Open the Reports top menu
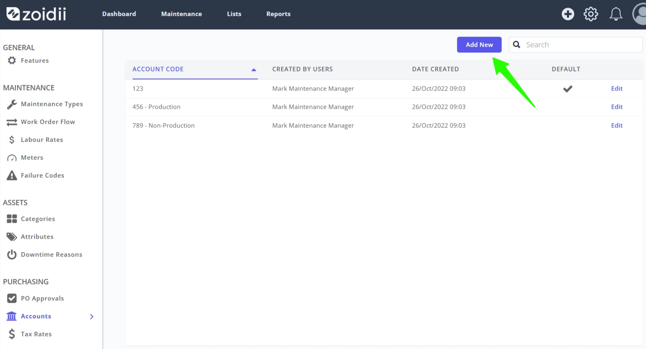The height and width of the screenshot is (349, 646). 278,14
